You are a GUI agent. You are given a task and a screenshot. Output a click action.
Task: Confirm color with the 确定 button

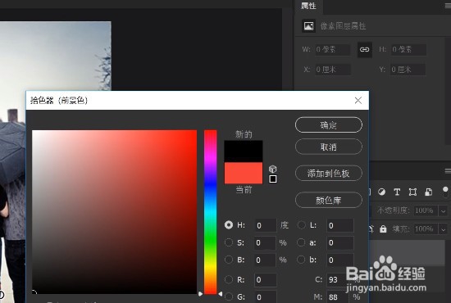(329, 125)
